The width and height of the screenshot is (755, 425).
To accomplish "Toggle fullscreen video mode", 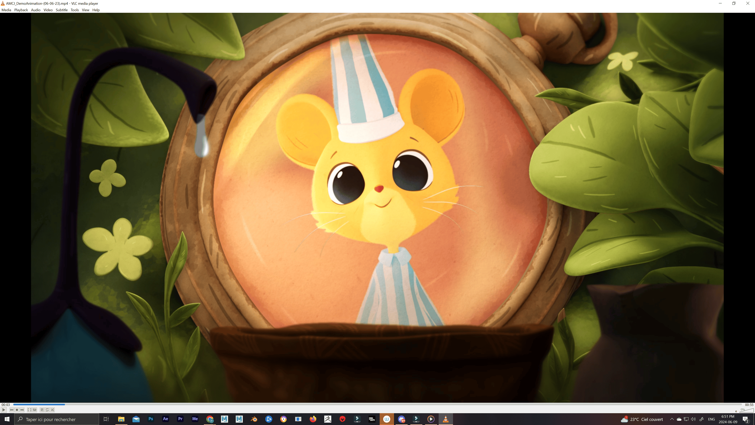I will [29, 410].
